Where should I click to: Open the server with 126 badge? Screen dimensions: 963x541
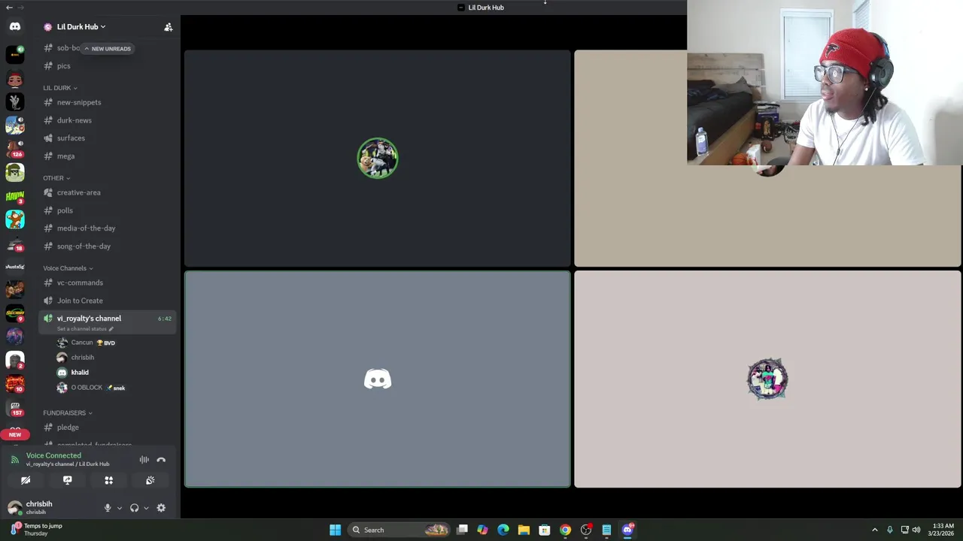coord(15,149)
